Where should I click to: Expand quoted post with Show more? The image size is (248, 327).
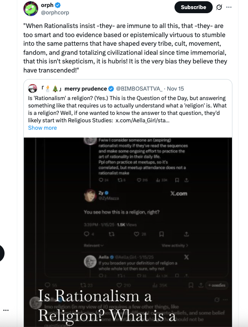(x=42, y=128)
